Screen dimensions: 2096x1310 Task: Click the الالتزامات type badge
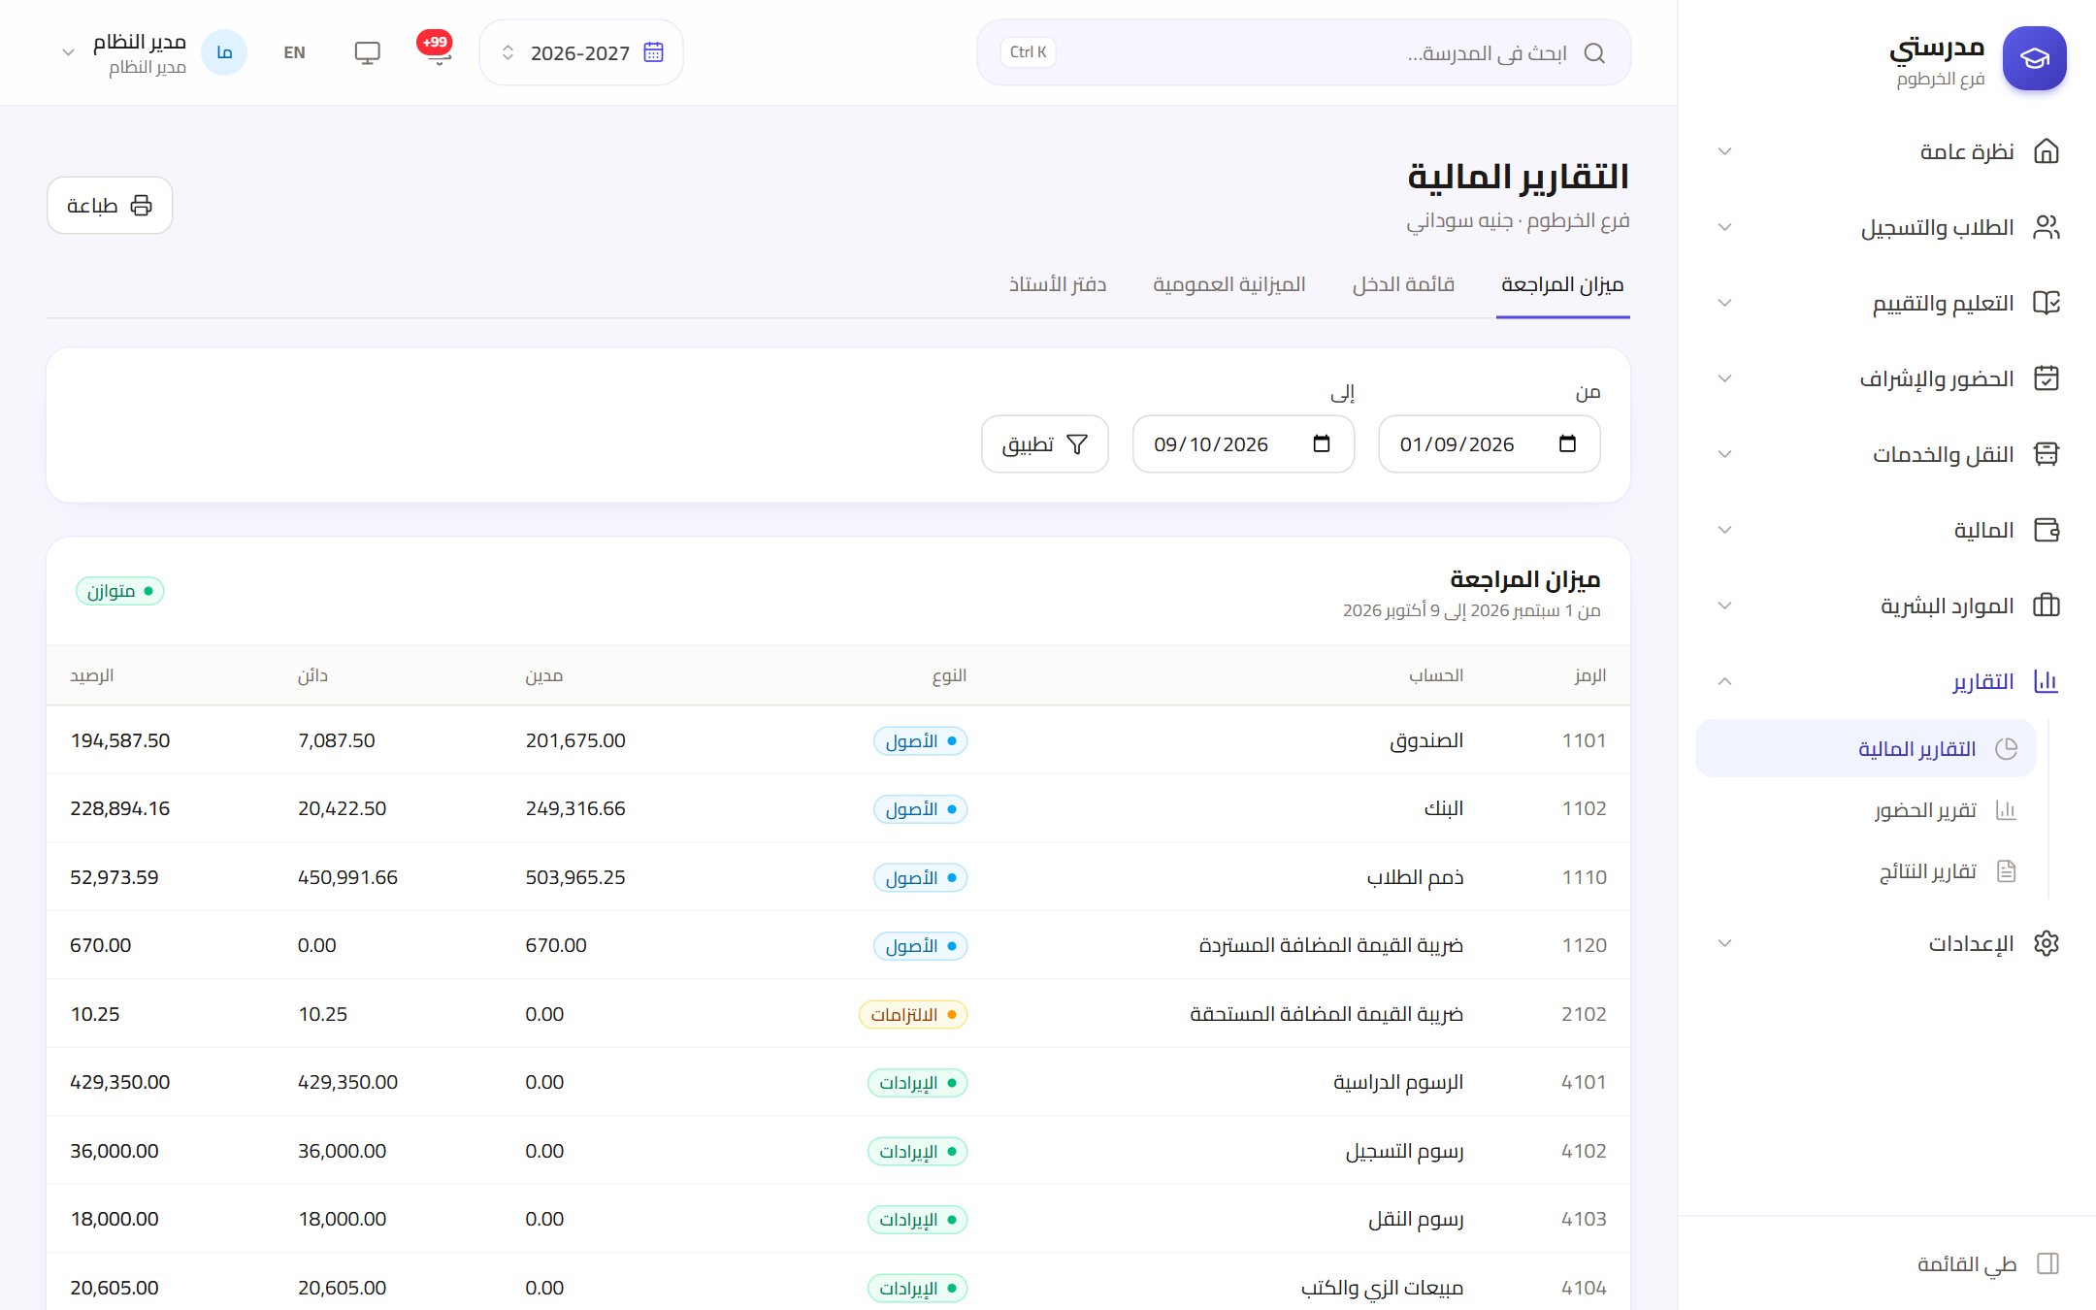point(913,1014)
